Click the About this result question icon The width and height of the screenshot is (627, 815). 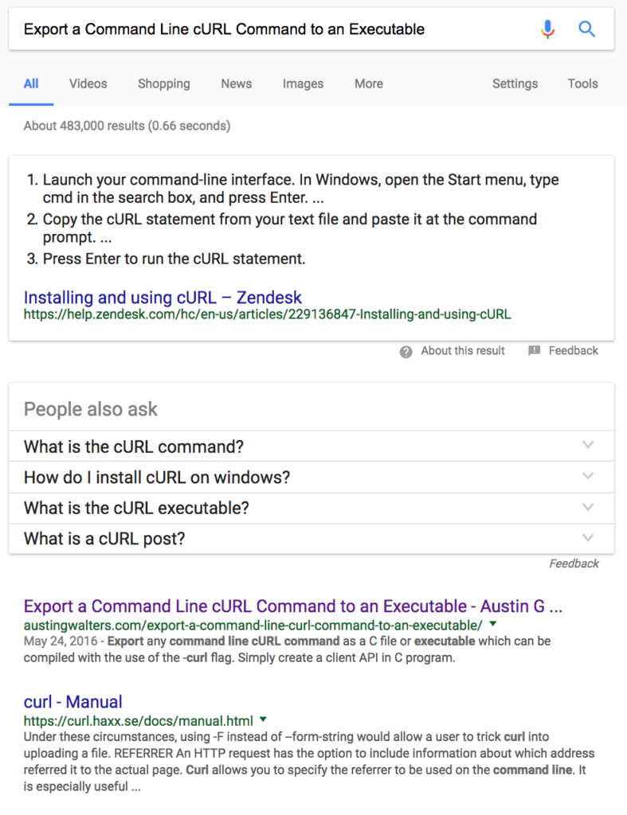coord(406,352)
